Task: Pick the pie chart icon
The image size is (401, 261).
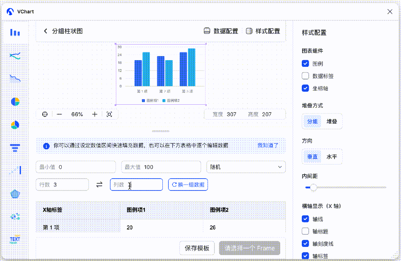Action: 15,102
